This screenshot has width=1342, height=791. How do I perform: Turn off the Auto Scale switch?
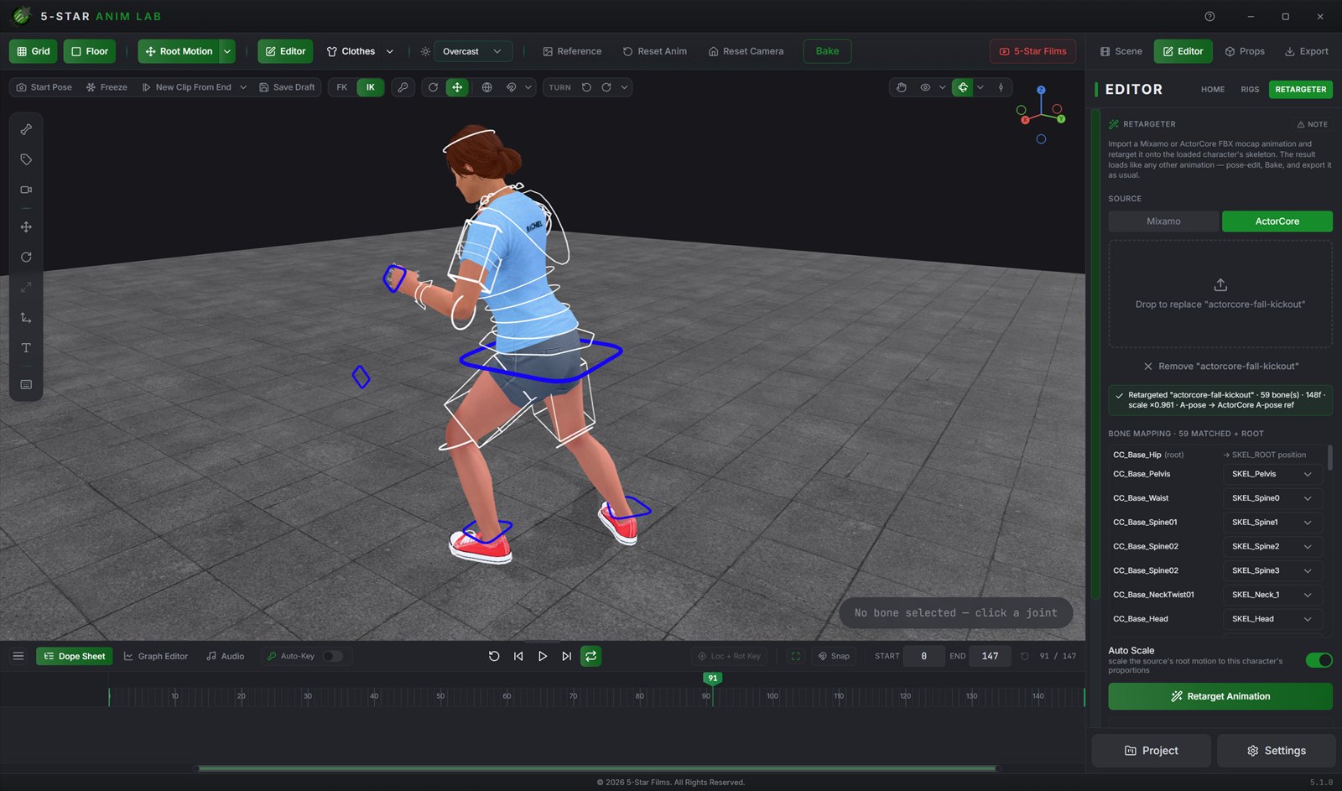[x=1319, y=660]
